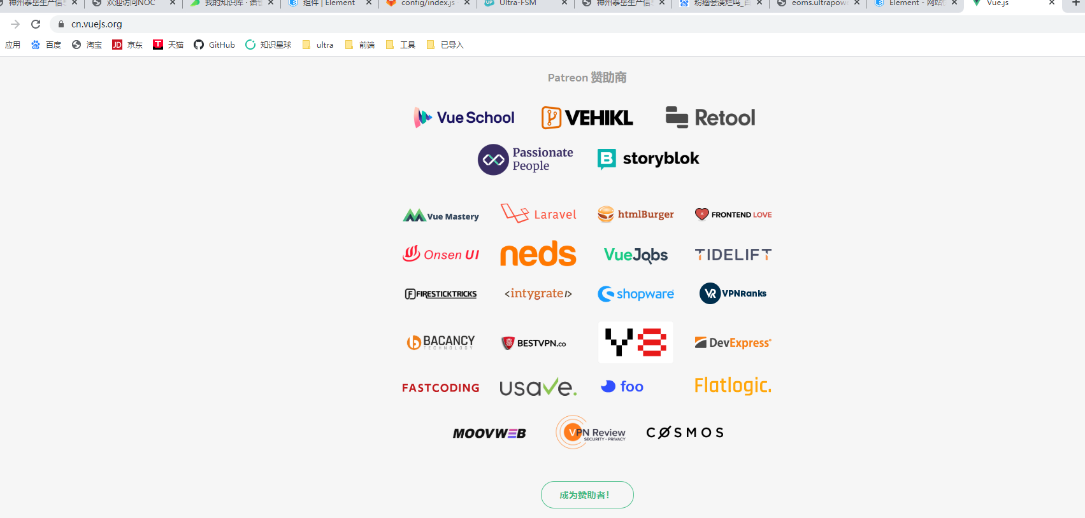Expand the 已导入 bookmark folder
1085x518 pixels.
pos(445,45)
